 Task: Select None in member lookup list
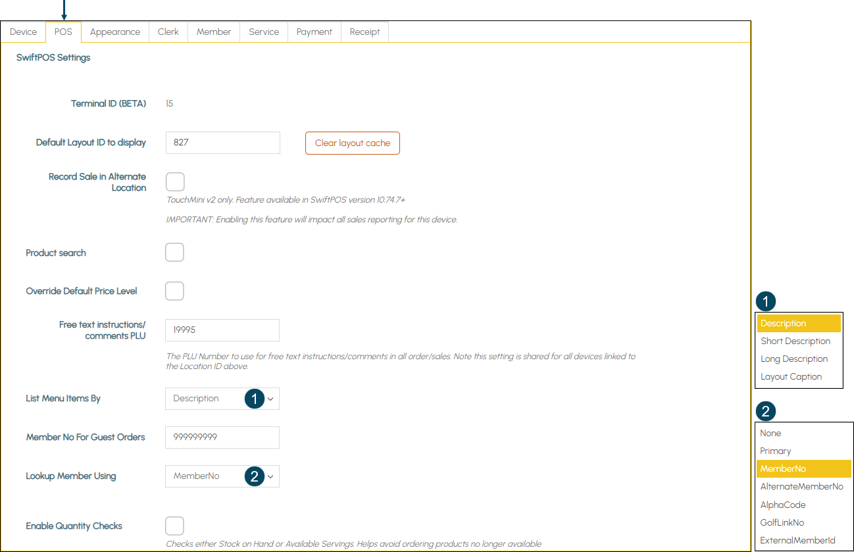[x=804, y=433]
